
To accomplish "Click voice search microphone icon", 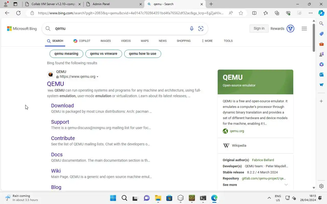I will (192, 29).
